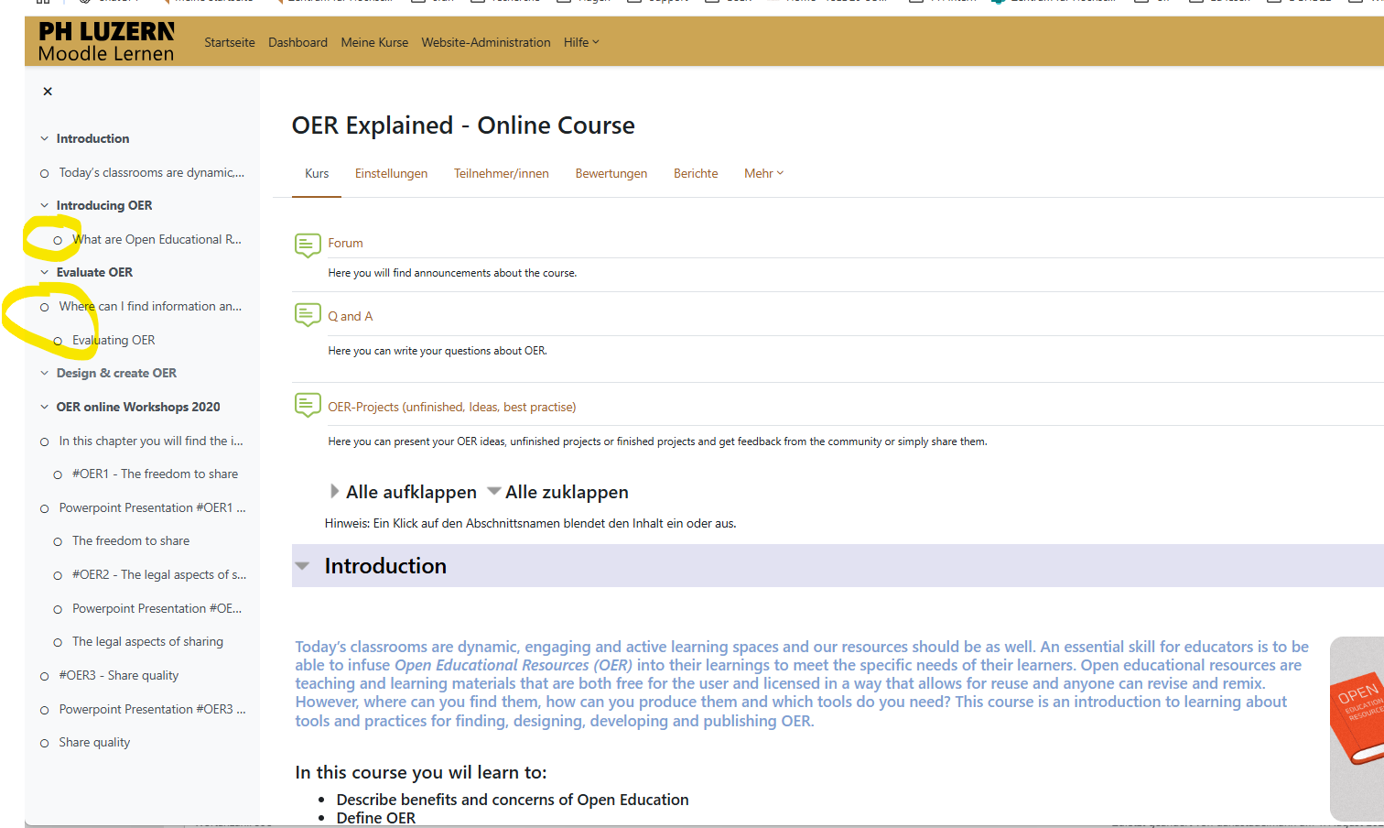
Task: Click the Open Educational Resources (OER) italic text
Action: click(514, 665)
